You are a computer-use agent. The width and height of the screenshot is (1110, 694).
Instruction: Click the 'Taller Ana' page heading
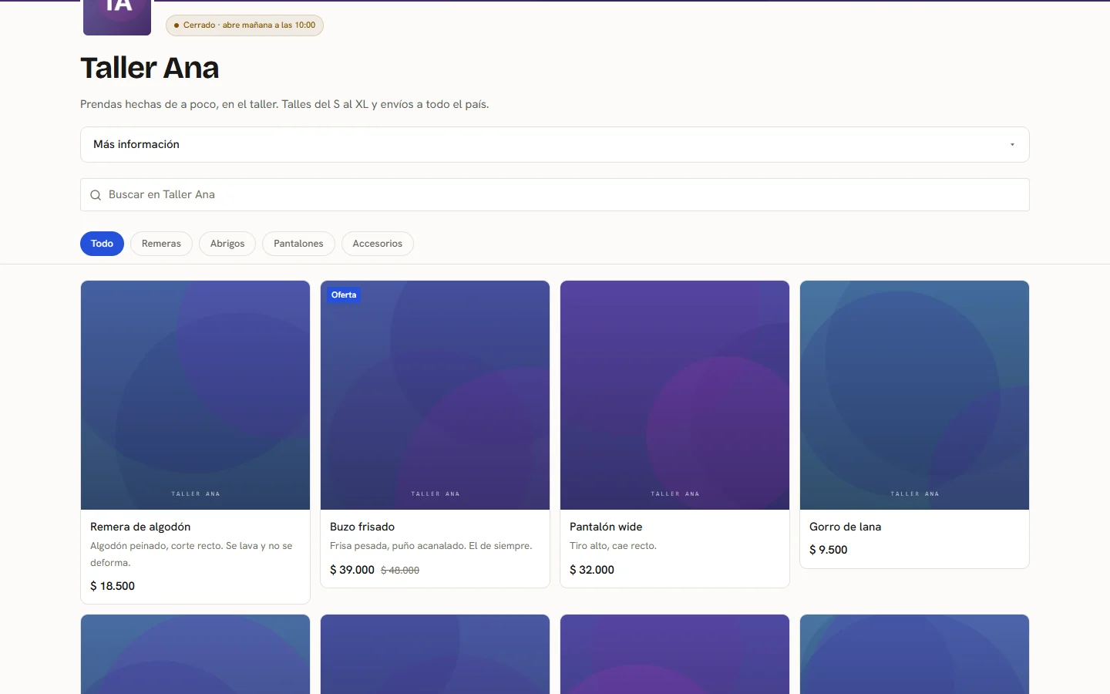tap(150, 68)
